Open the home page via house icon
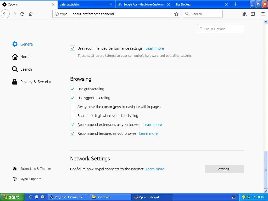 tap(31, 14)
